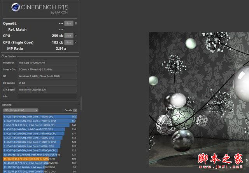
Task: Click the Cinebench logo icon
Action: tap(16, 7)
